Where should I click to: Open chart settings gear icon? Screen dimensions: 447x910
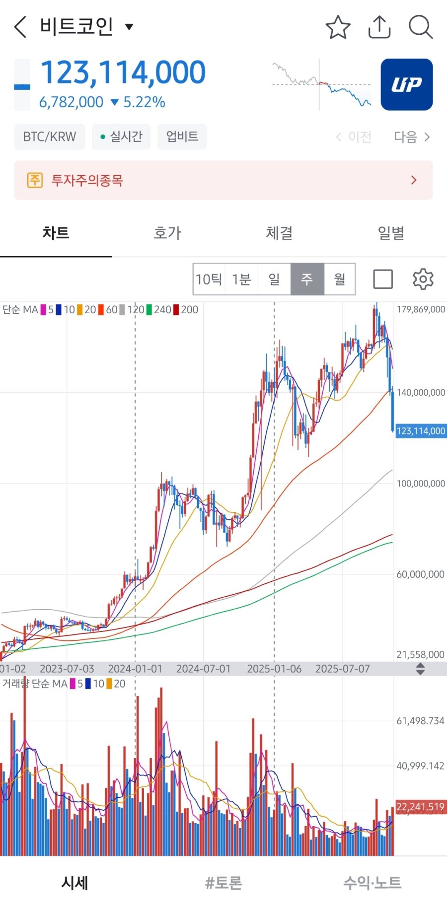423,279
